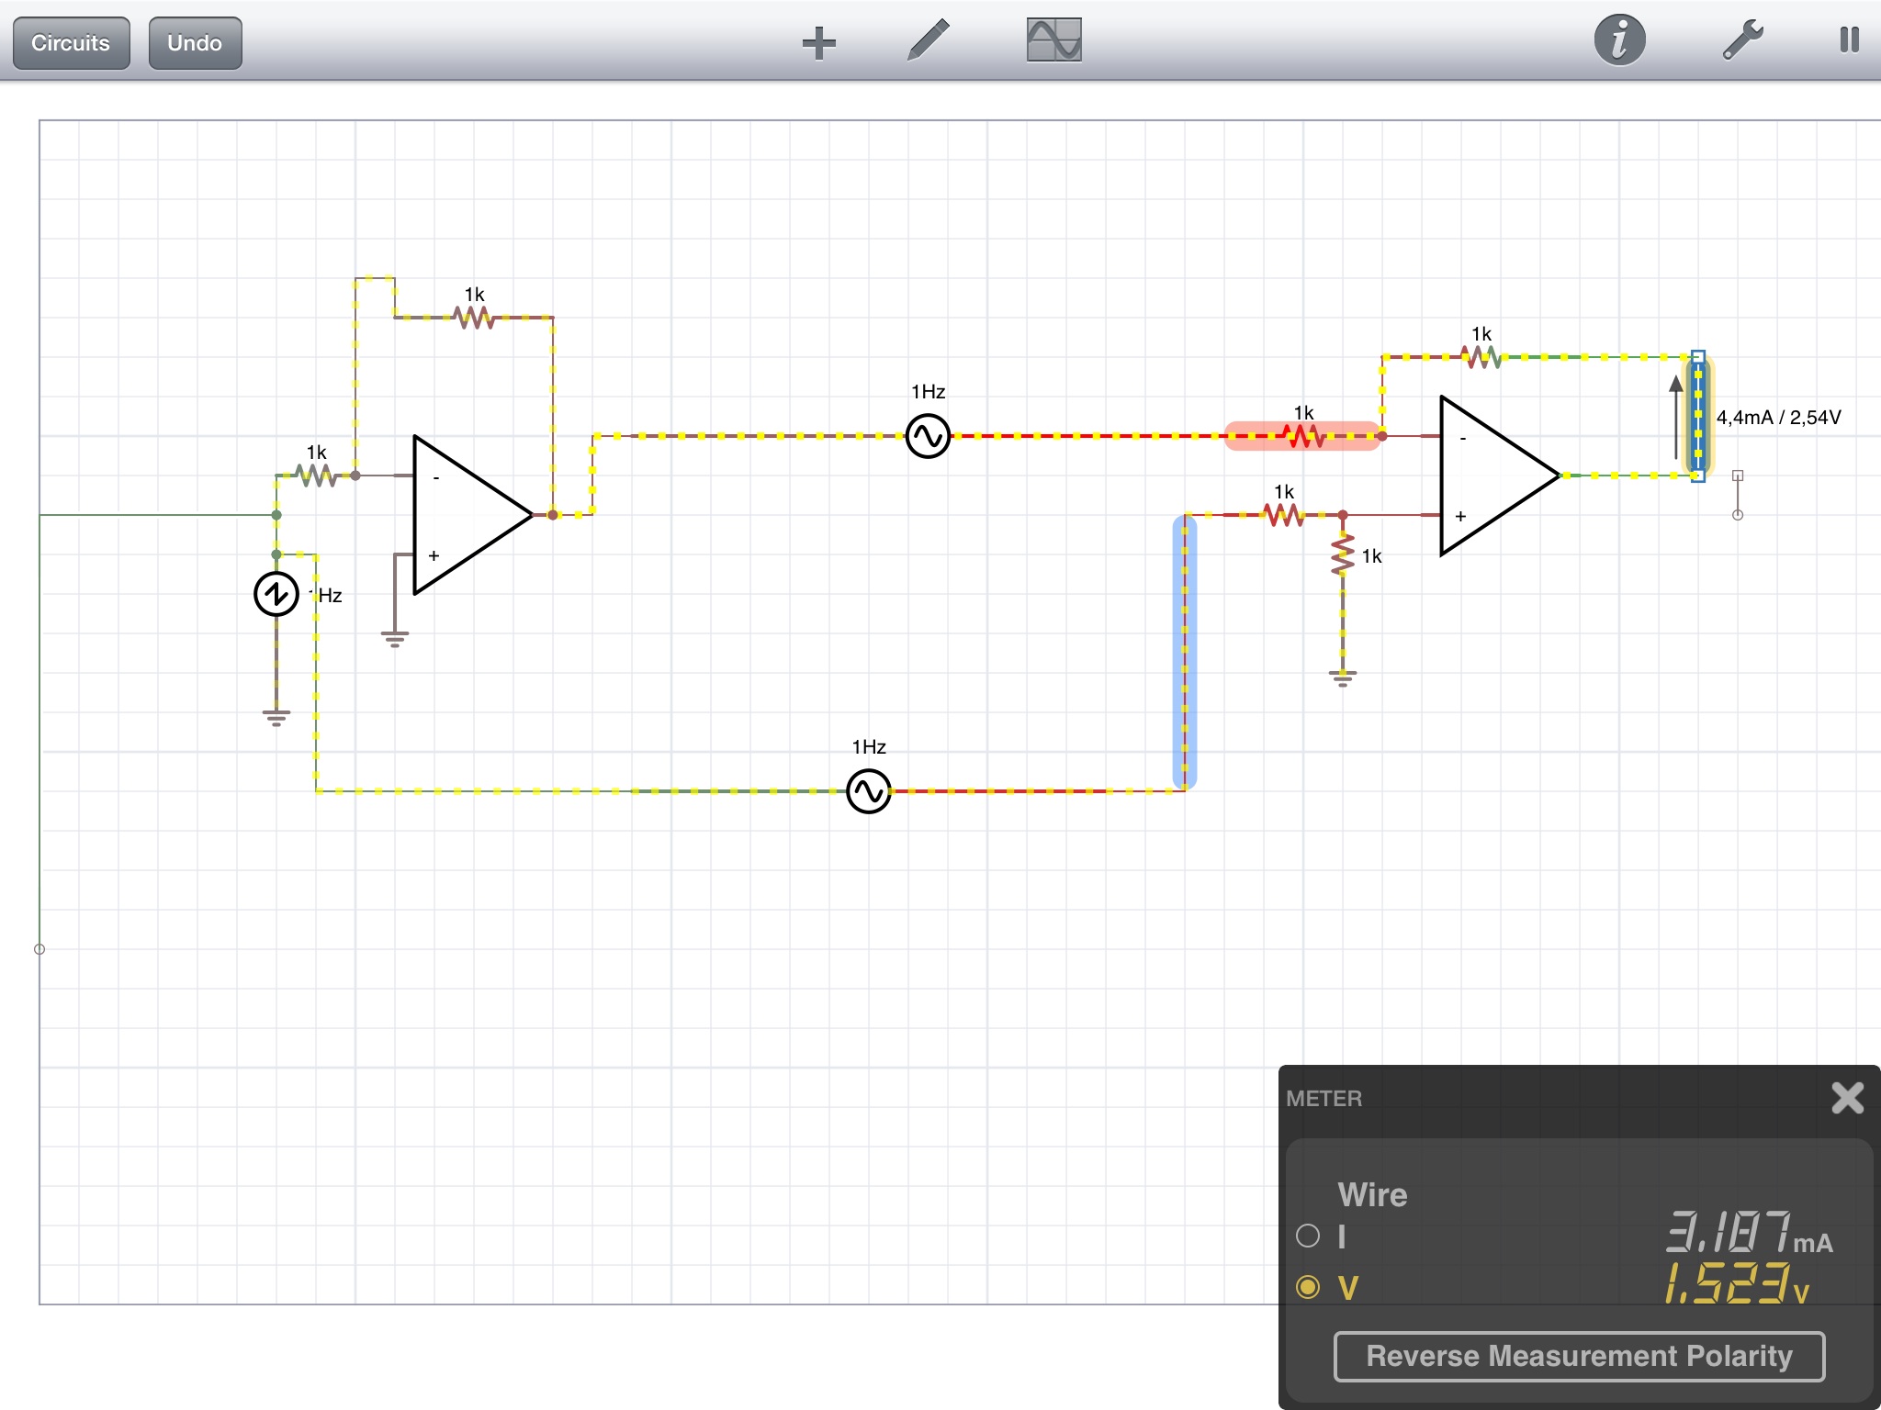1881x1410 pixels.
Task: Open the oscilloscope waveform view
Action: point(1053,40)
